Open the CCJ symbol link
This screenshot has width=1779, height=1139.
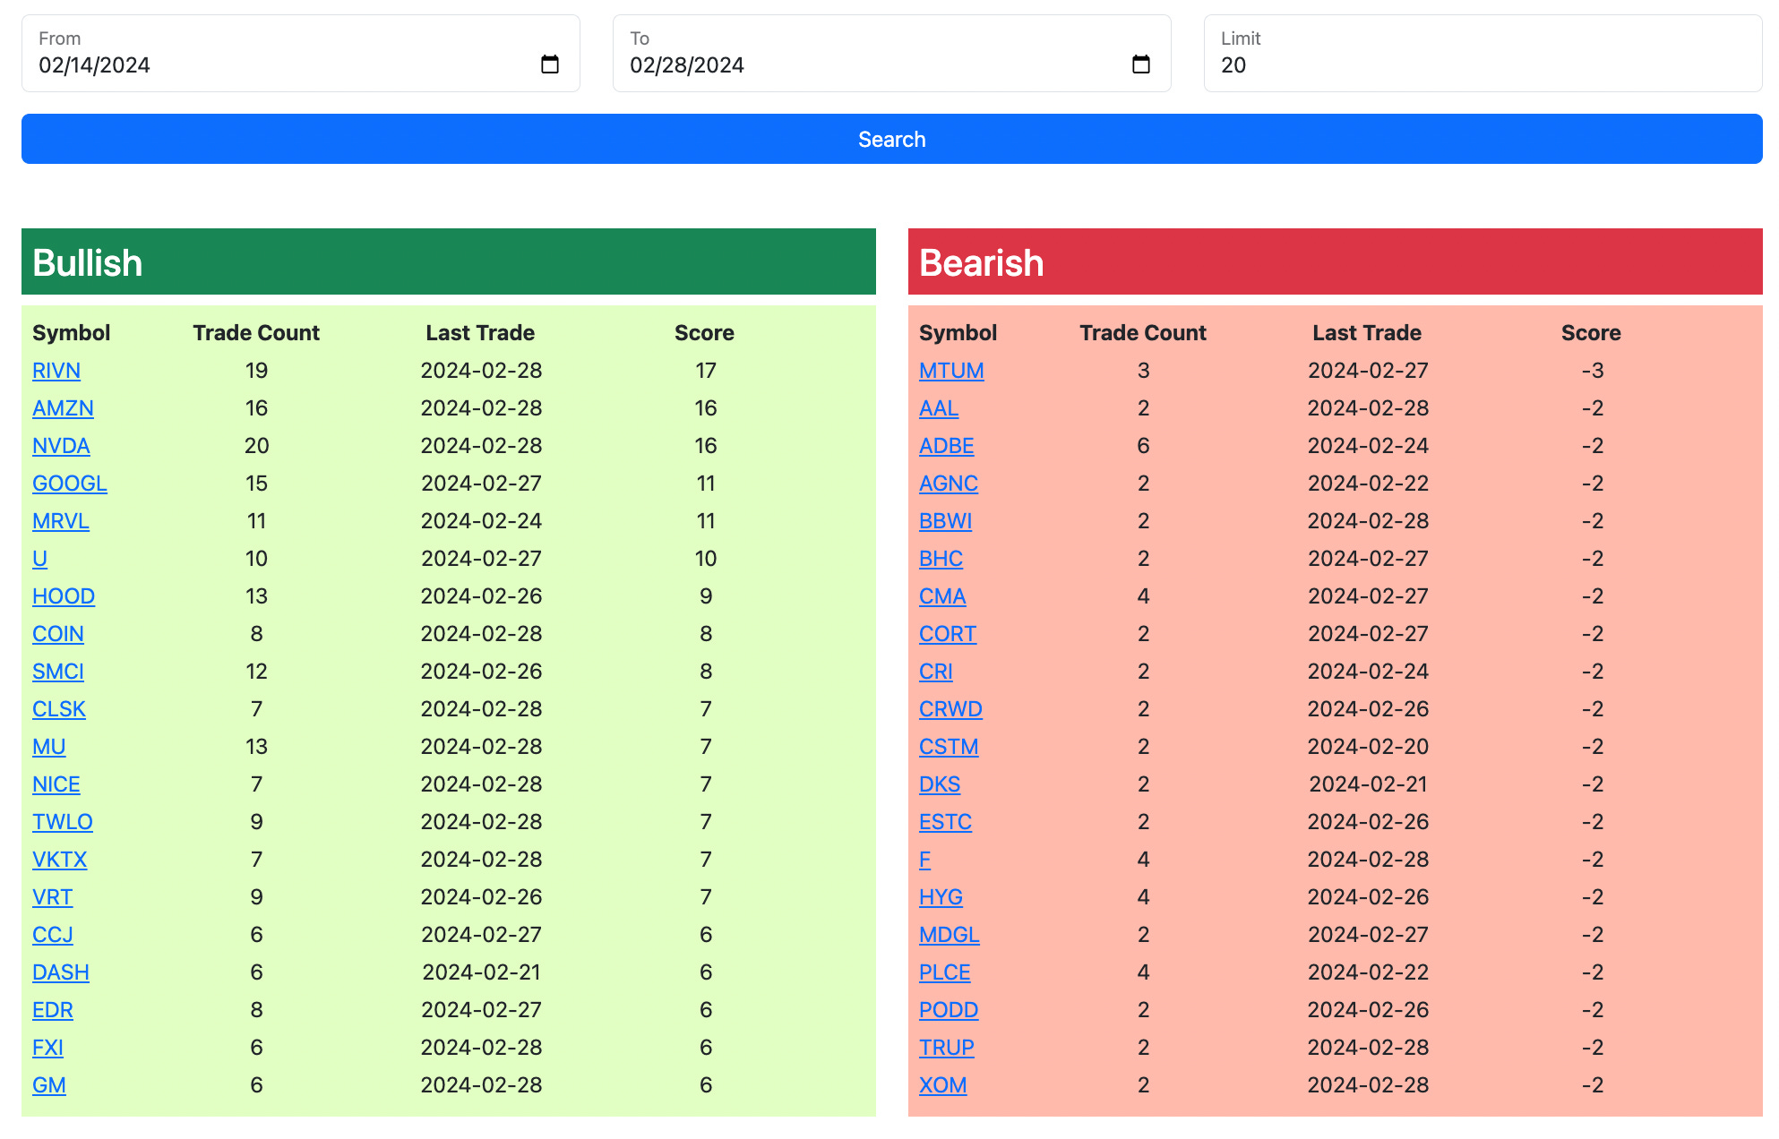click(x=53, y=935)
